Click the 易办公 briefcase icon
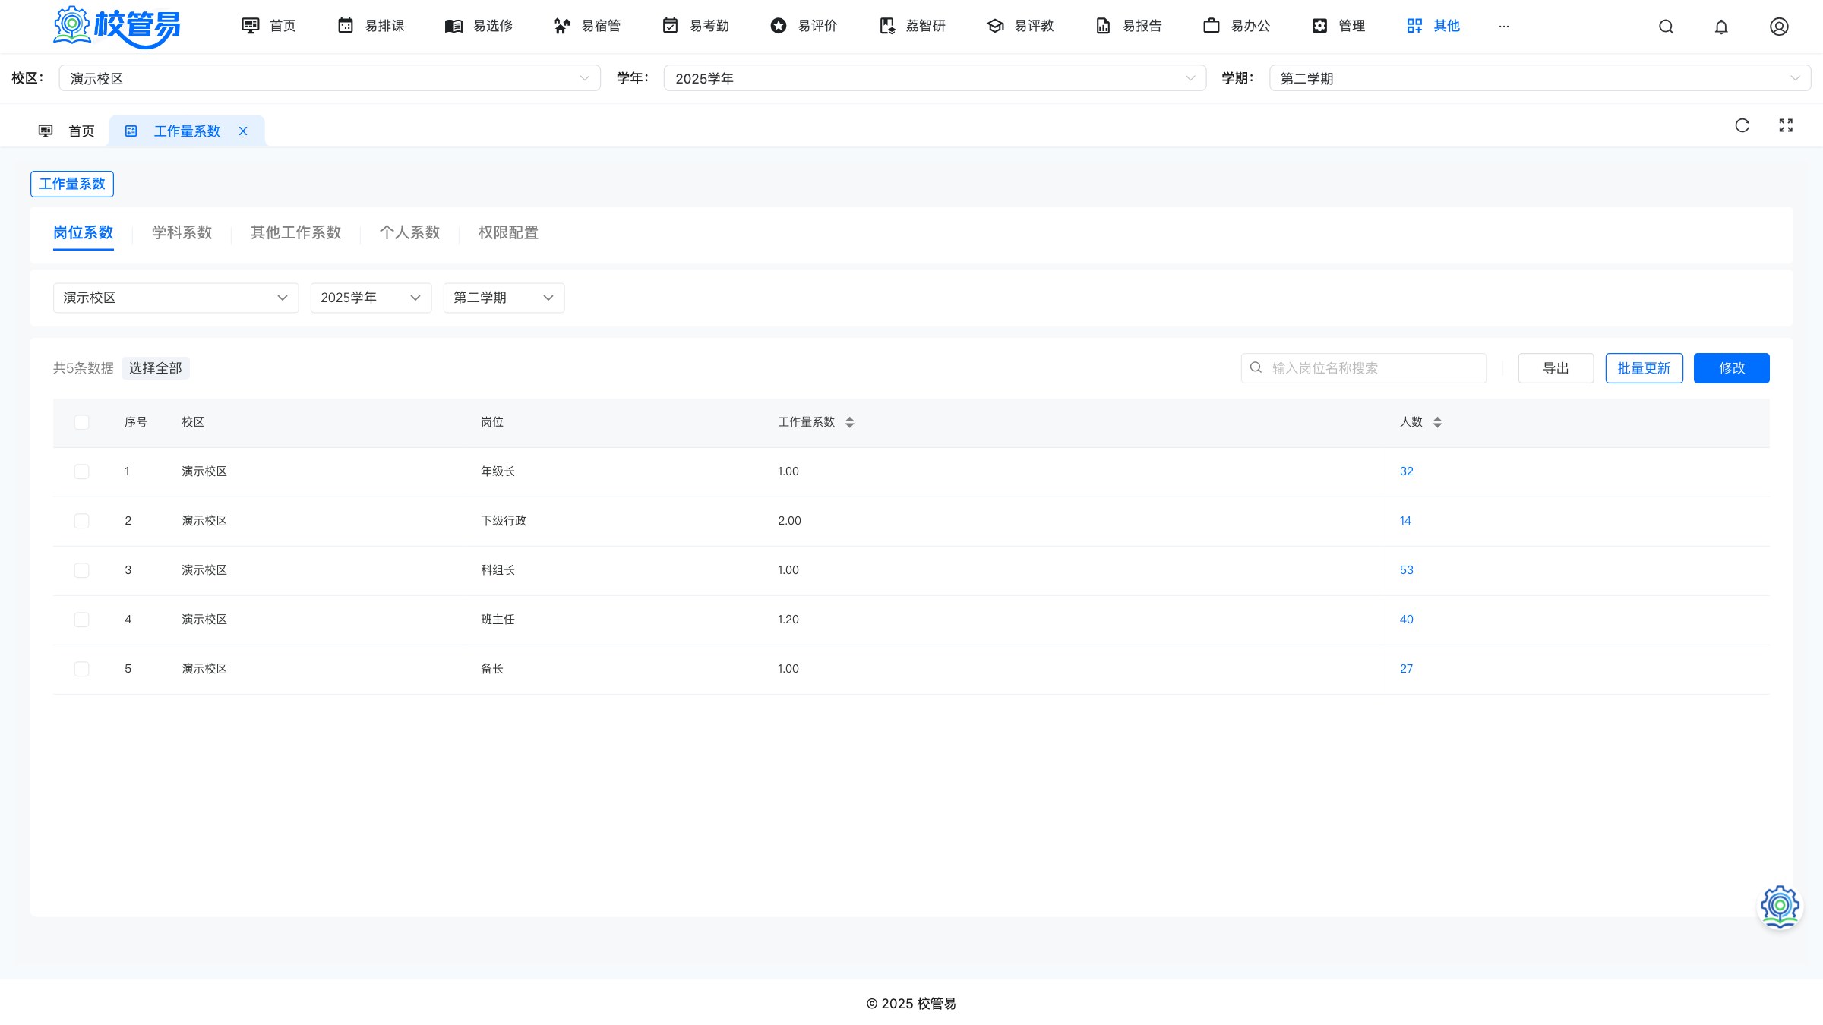This screenshot has height=1025, width=1823. click(x=1212, y=26)
